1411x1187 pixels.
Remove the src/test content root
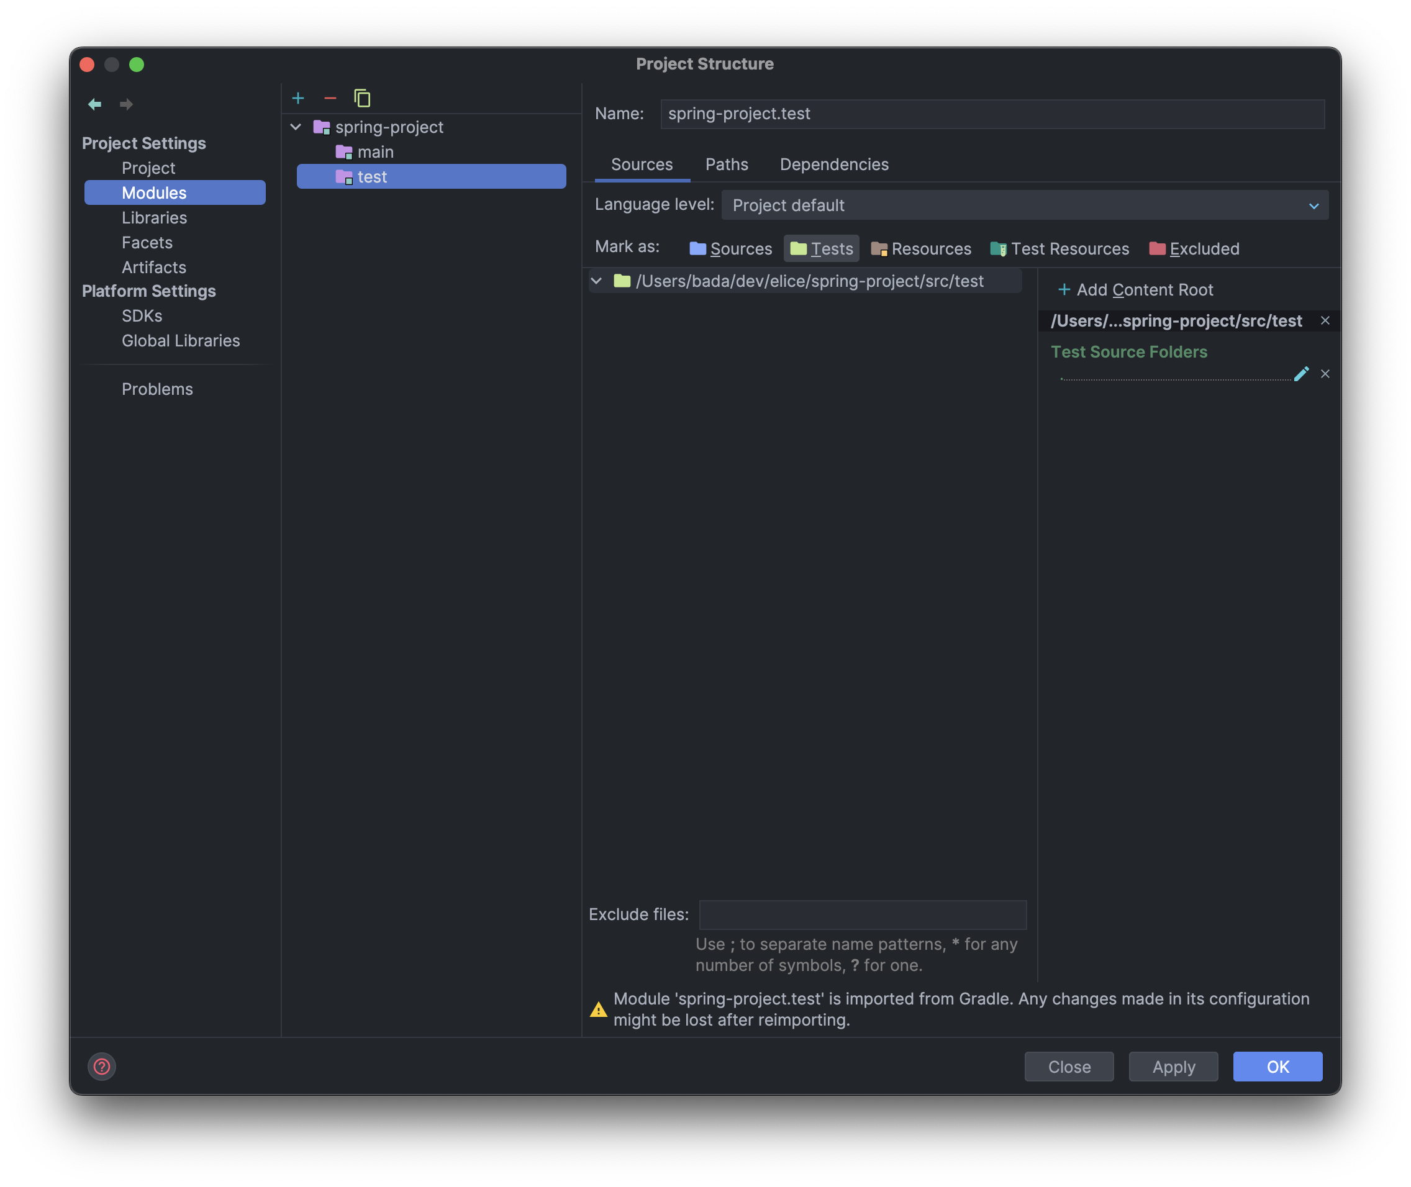[1325, 320]
